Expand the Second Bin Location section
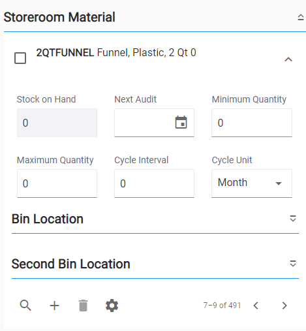 [293, 264]
